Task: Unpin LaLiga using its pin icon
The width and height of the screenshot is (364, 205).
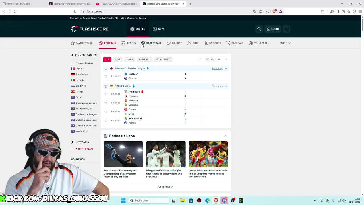Action: tap(133, 86)
